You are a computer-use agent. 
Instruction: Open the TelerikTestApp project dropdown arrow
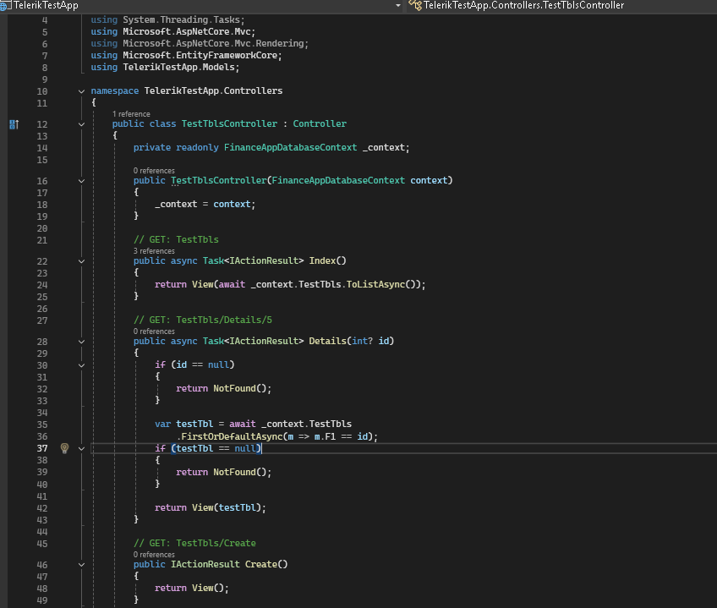pyautogui.click(x=398, y=5)
